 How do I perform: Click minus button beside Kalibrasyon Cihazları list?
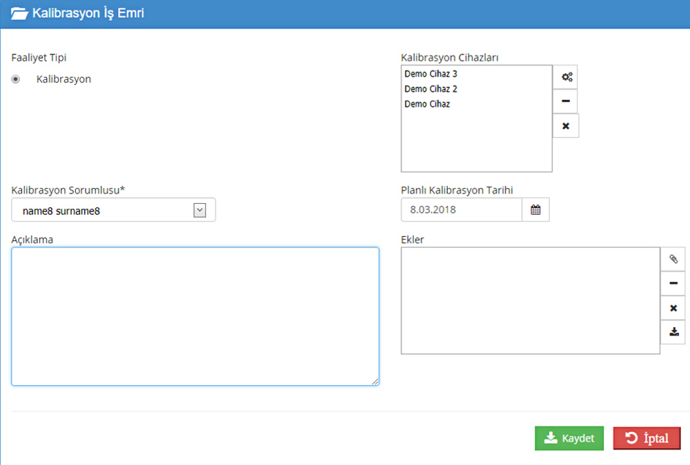[x=566, y=101]
